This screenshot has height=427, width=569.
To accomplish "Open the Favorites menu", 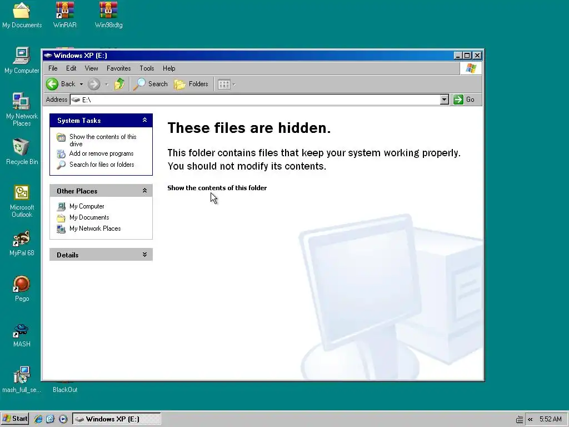I will (119, 68).
